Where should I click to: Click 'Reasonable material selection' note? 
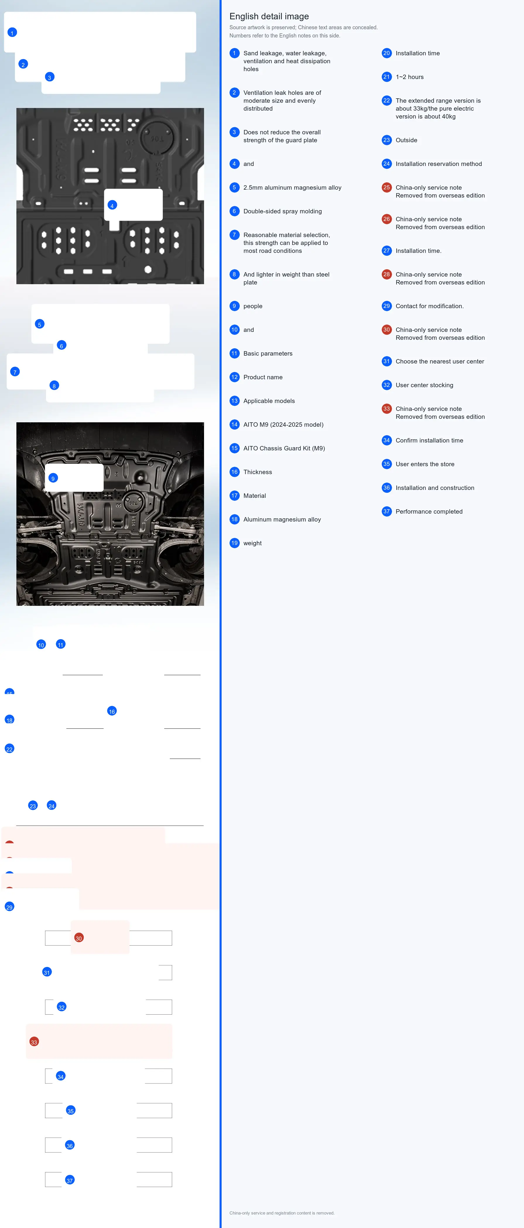[x=287, y=243]
